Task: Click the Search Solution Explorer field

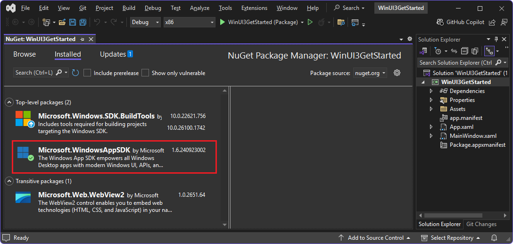Action: (x=462, y=62)
